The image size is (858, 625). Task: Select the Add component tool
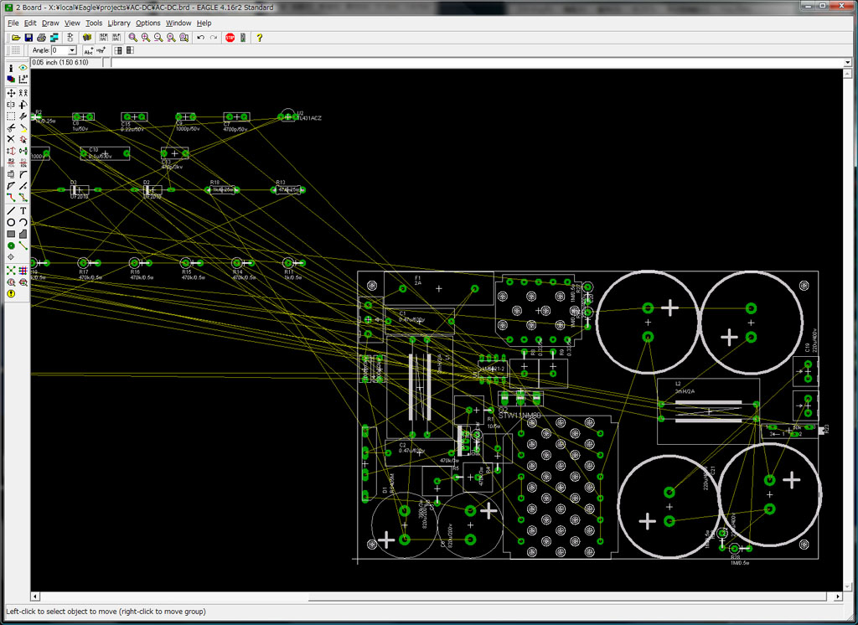pyautogui.click(x=23, y=139)
